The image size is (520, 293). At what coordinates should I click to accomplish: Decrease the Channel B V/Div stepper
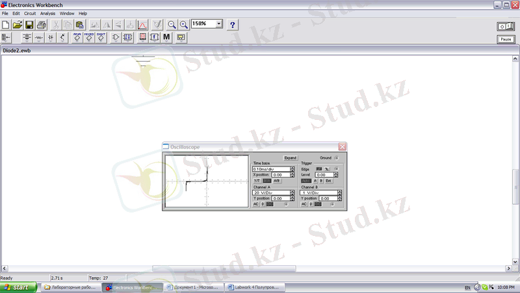click(x=340, y=194)
